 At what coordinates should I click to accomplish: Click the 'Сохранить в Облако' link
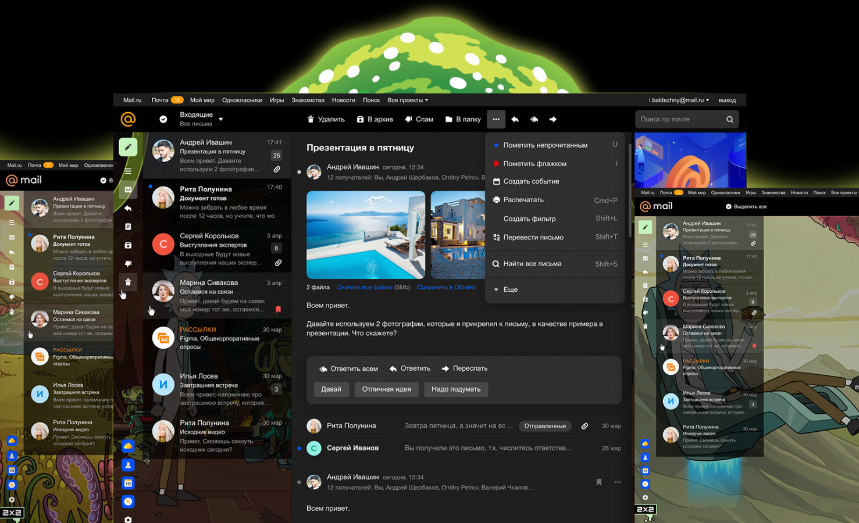click(446, 287)
